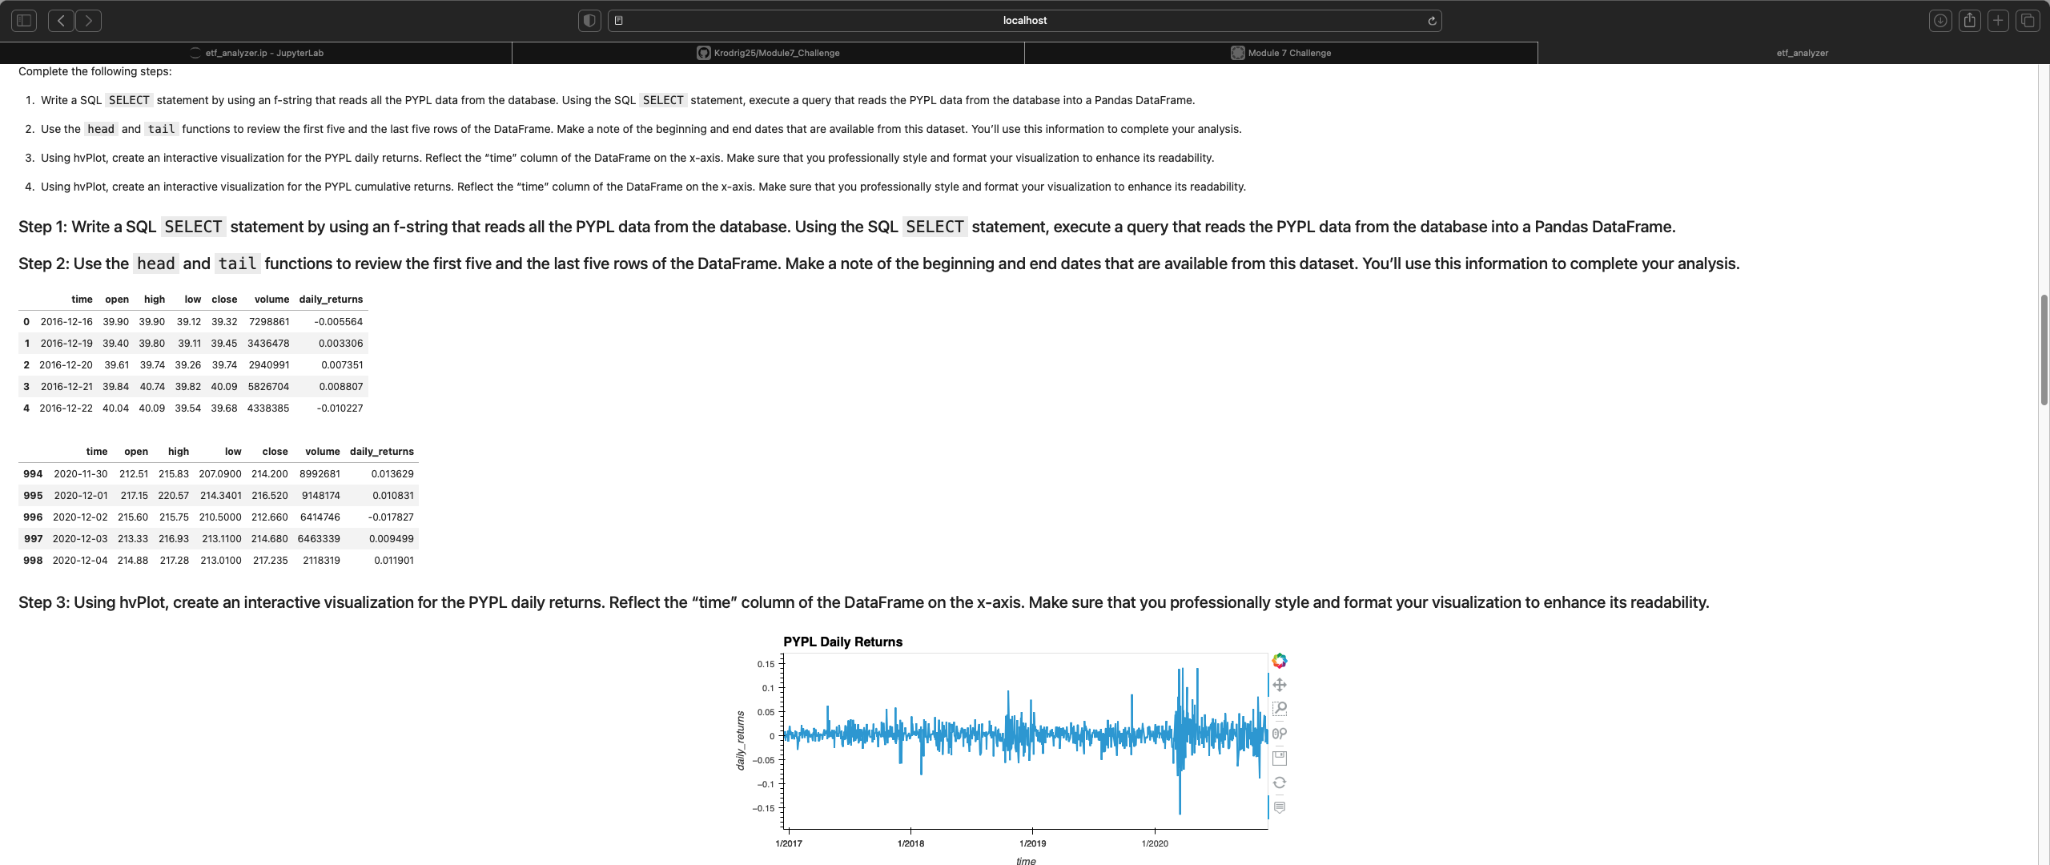The image size is (2050, 865).
Task: Click the volume value 9148174
Action: click(x=320, y=496)
